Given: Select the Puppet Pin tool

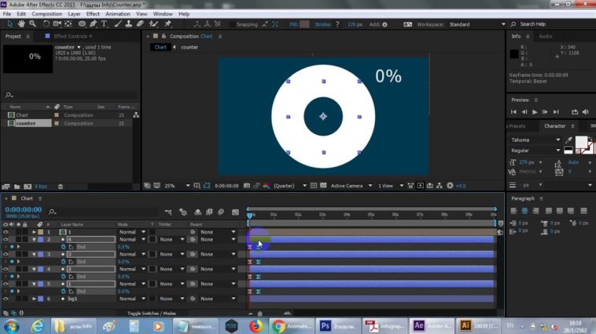Looking at the screenshot, I should click(x=167, y=24).
